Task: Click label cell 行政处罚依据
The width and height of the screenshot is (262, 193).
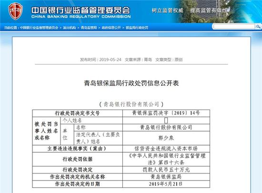Action: pos(77,159)
